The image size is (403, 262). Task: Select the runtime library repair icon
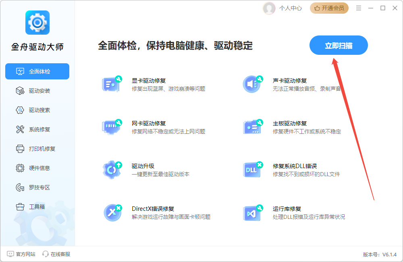pyautogui.click(x=252, y=212)
